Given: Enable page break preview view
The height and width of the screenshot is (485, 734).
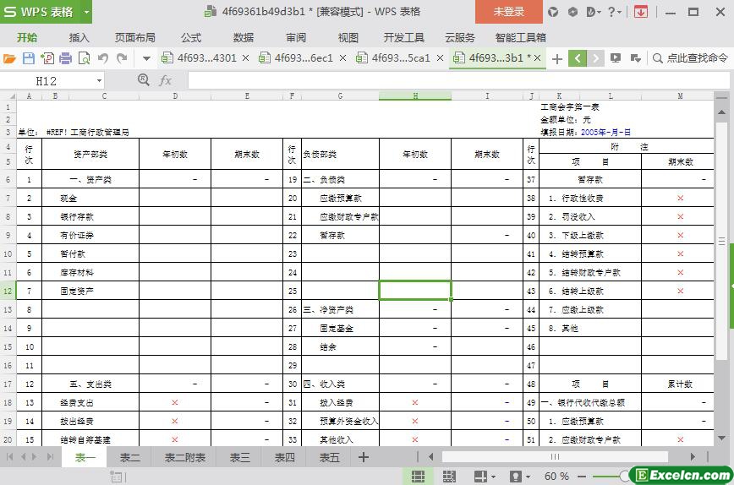Looking at the screenshot, I should coord(449,476).
